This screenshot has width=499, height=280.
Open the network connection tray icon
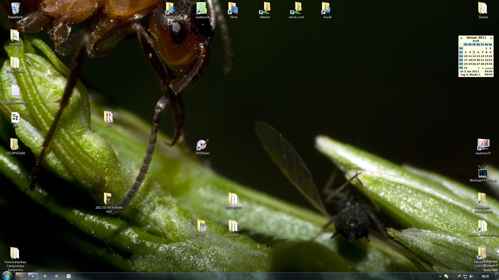pyautogui.click(x=465, y=276)
